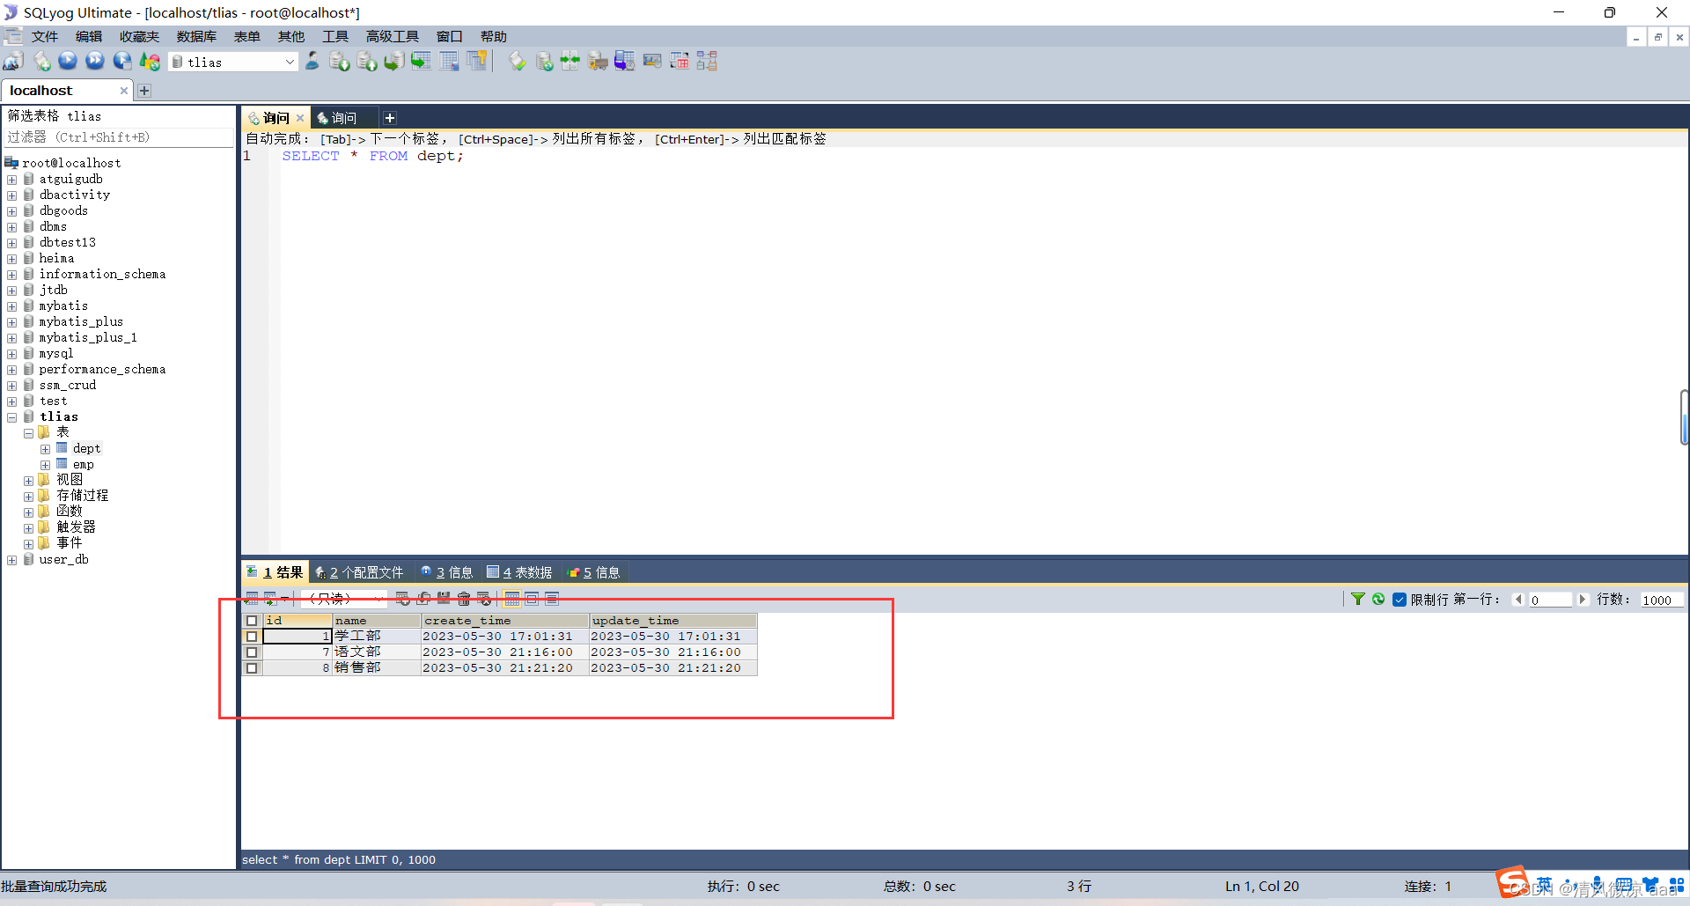Screen dimensions: 1690x906
Task: Click the result filter funnel icon
Action: coord(1358,599)
